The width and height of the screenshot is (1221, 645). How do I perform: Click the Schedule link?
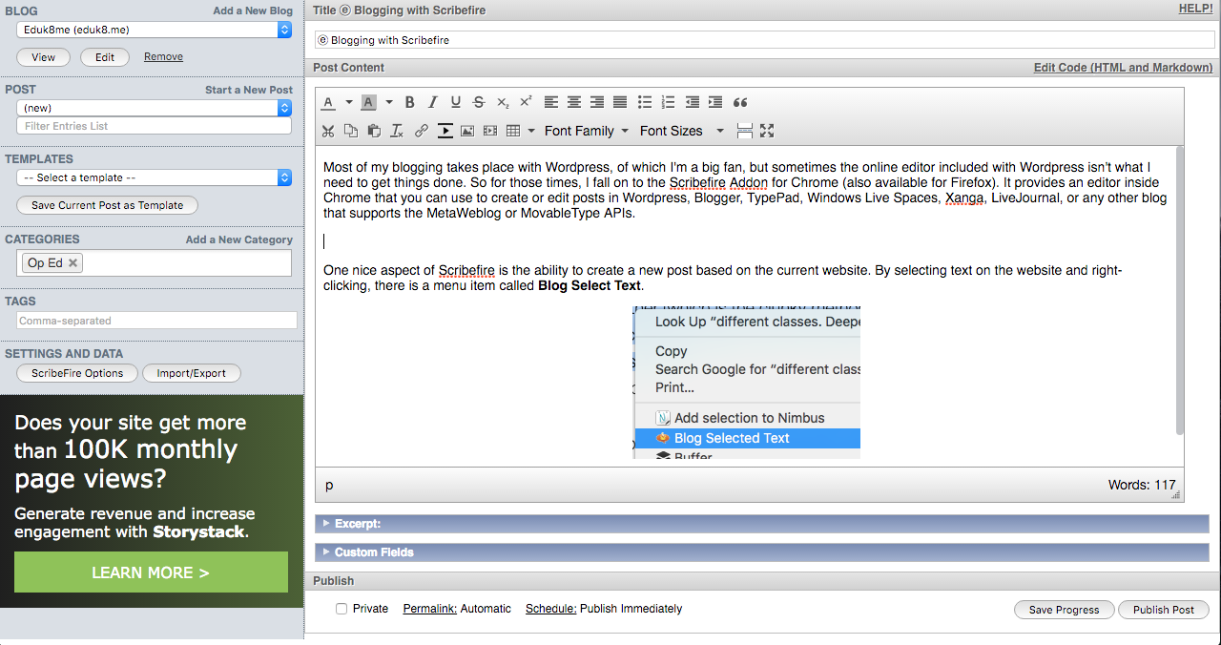pos(551,609)
